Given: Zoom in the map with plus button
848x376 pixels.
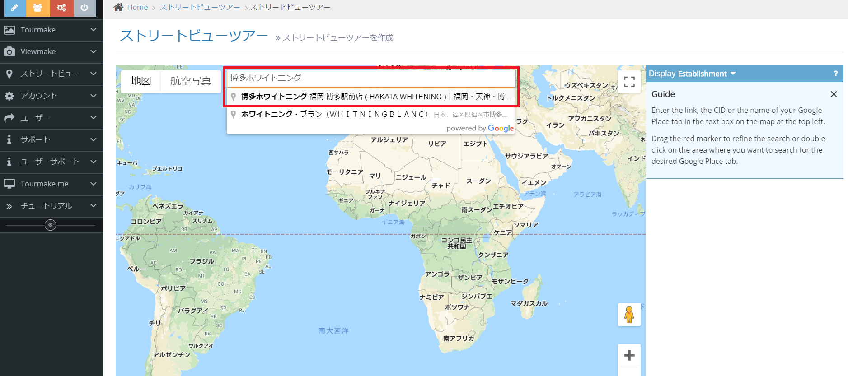Looking at the screenshot, I should (629, 356).
